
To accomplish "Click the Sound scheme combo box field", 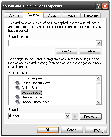I will [x=55, y=43].
